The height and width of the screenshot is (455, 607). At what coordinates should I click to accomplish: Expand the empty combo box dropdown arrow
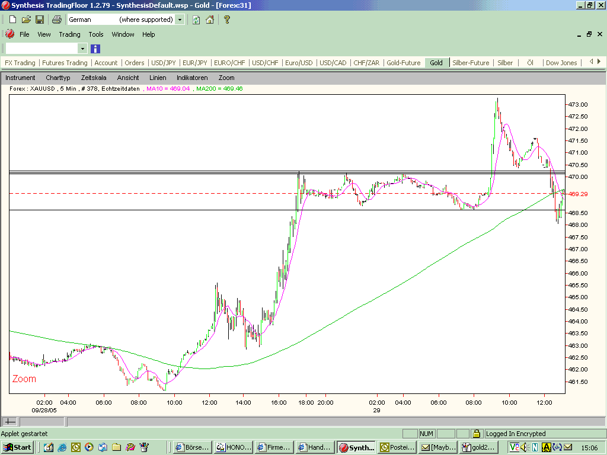[x=82, y=49]
